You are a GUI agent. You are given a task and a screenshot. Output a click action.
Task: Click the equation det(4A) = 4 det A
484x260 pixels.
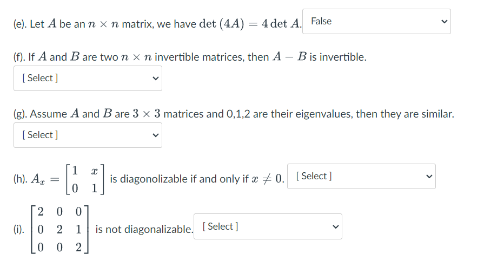click(251, 24)
